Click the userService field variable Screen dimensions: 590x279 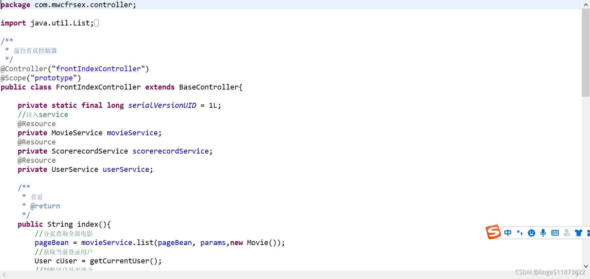(126, 170)
